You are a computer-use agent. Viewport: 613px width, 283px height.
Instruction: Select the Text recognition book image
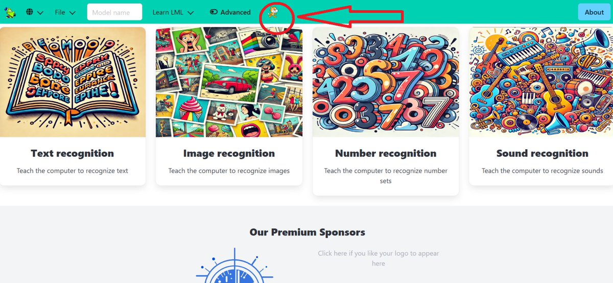click(73, 82)
